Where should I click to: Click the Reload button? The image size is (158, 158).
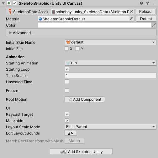pyautogui.click(x=145, y=12)
